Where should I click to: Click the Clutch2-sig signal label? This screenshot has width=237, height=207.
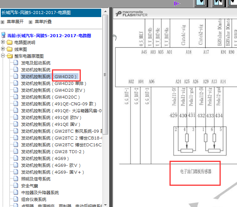201,34
